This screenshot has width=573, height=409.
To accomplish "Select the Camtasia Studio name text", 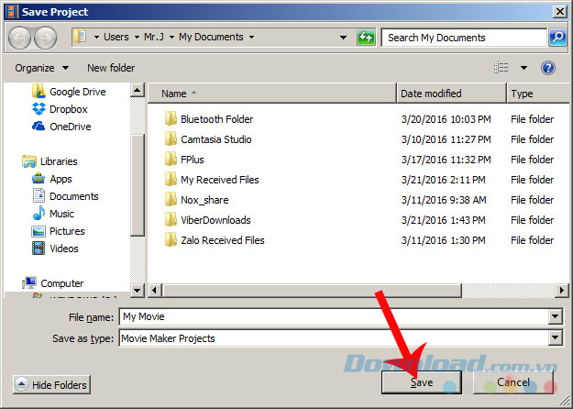I will click(216, 139).
